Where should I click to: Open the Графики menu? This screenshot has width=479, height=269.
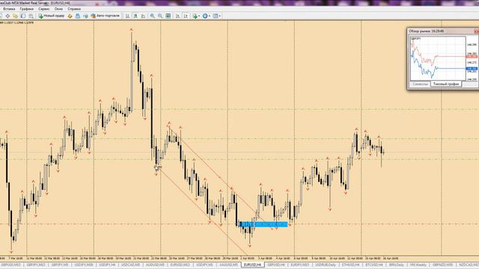tap(27, 9)
